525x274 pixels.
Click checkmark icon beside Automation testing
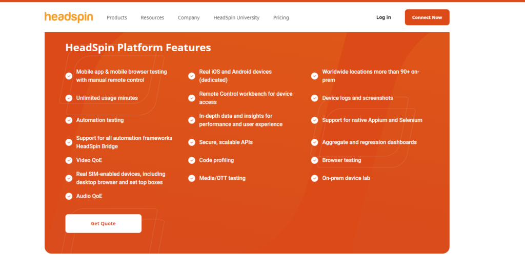pos(69,120)
